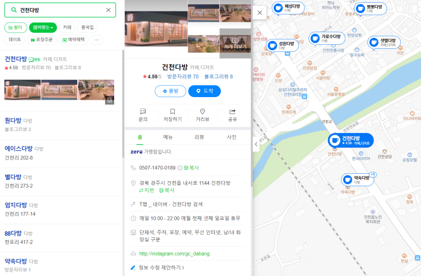Viewport: 421px width, 276px height.
Task: Switch to the 메뉴 tab
Action: [168, 137]
